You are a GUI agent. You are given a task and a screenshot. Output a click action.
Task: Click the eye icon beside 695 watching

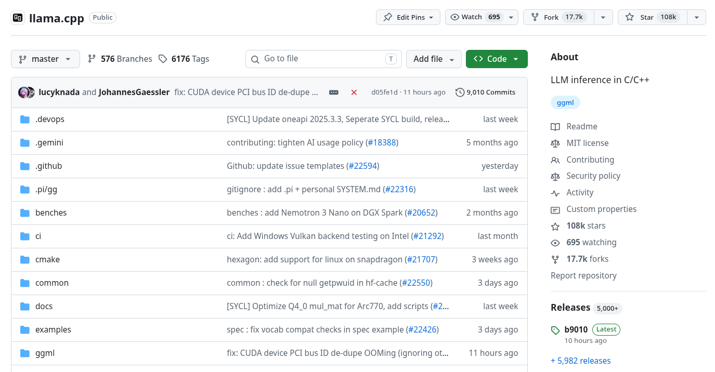pyautogui.click(x=555, y=243)
